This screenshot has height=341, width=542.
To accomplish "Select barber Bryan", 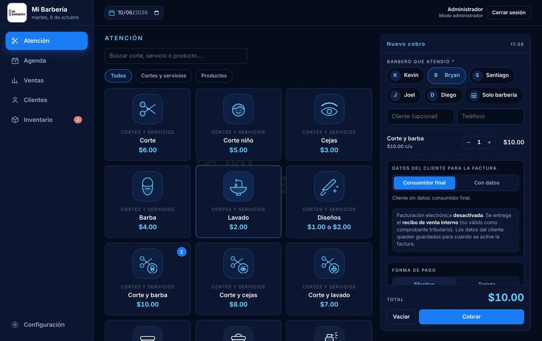I will tap(446, 75).
